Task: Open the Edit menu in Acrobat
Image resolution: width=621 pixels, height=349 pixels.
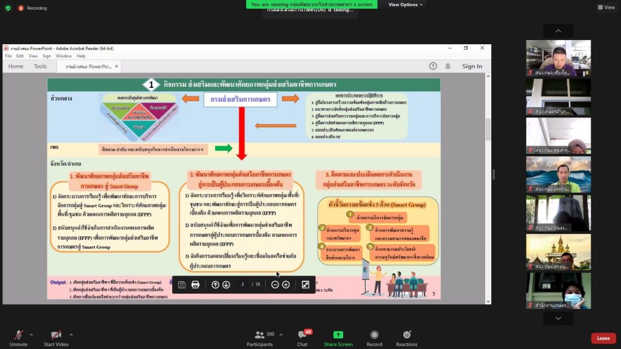Action: 20,56
